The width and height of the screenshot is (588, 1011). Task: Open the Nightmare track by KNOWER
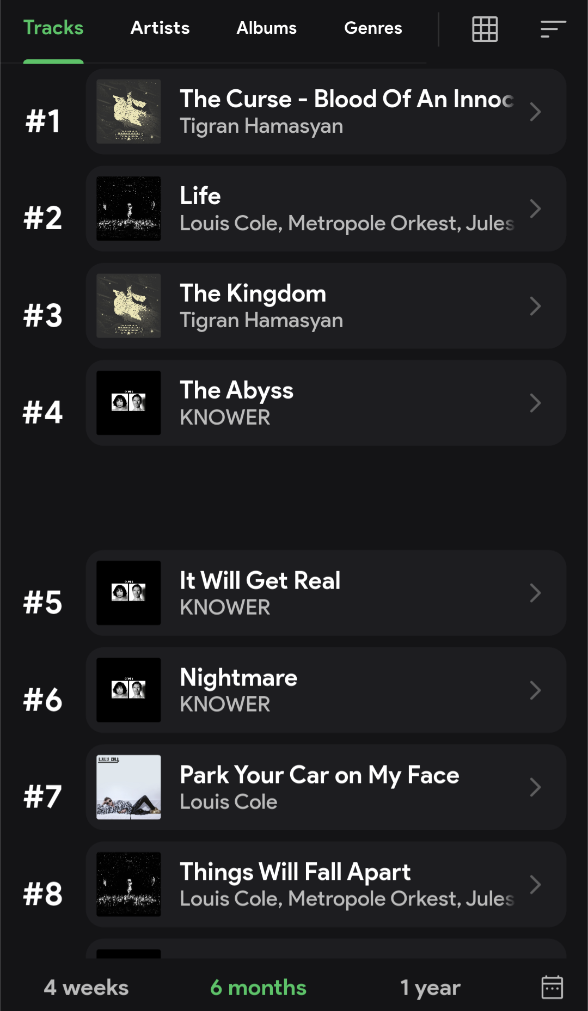[238, 678]
